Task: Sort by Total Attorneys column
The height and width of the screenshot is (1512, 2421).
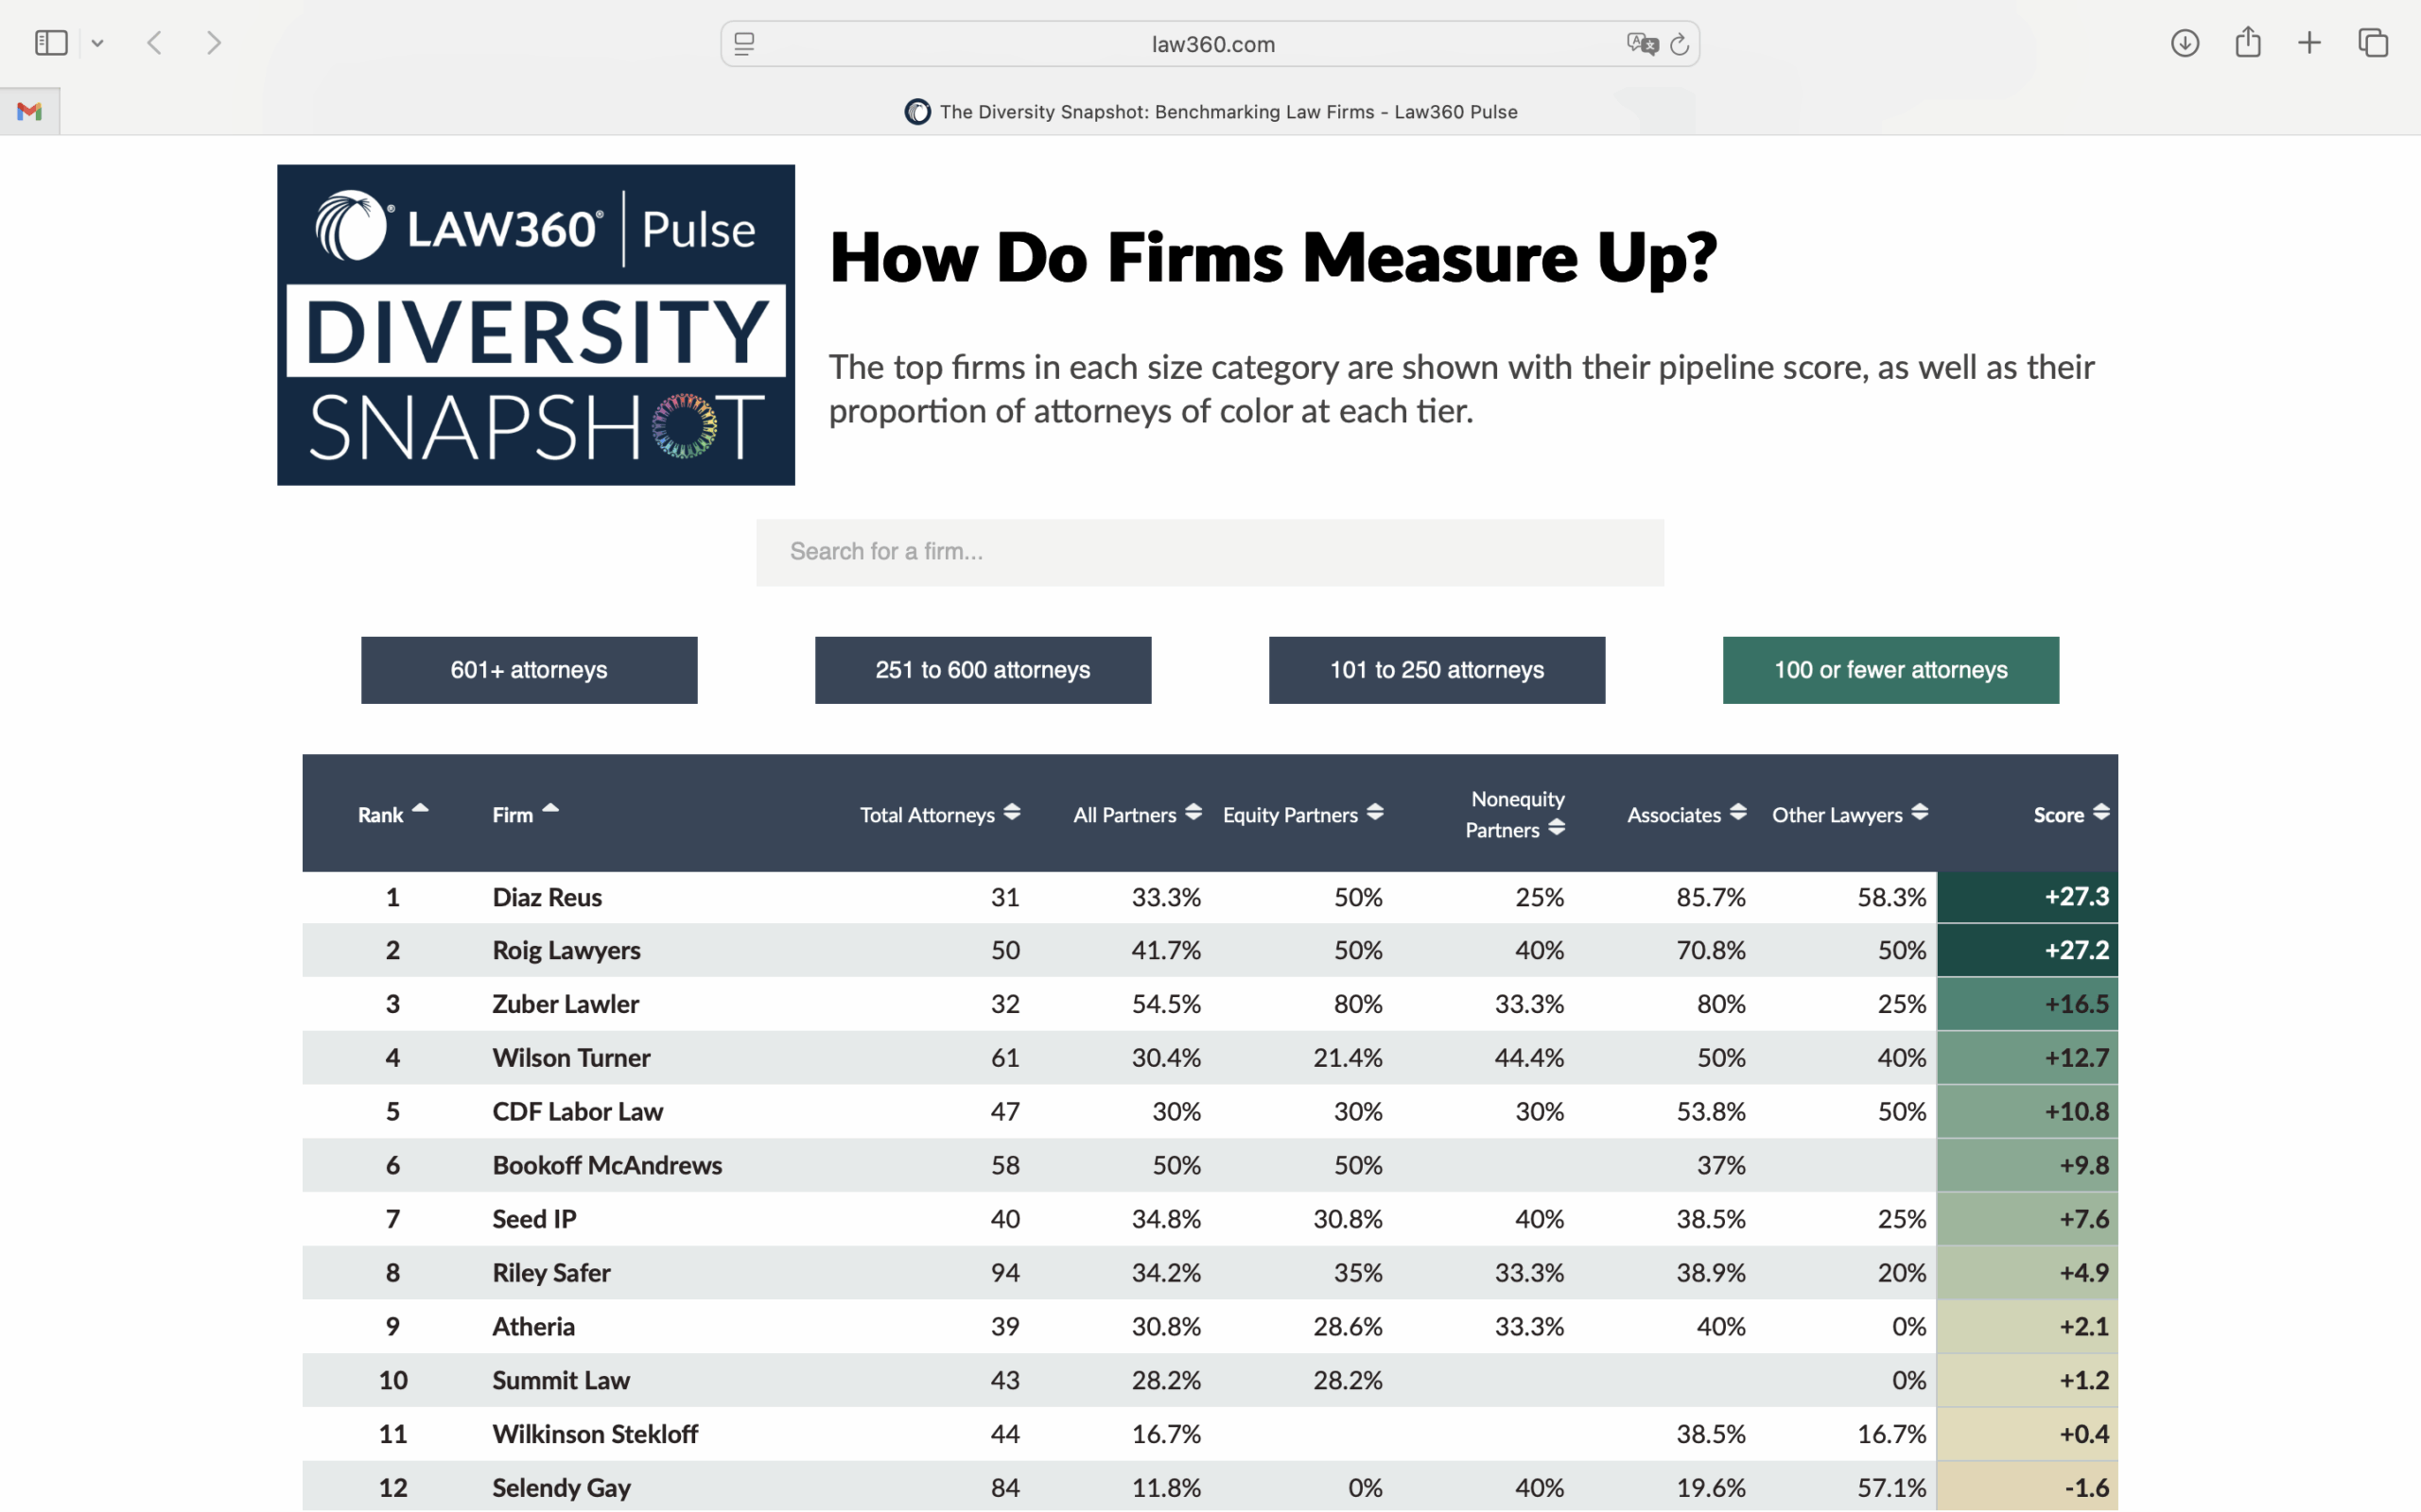Action: [940, 814]
